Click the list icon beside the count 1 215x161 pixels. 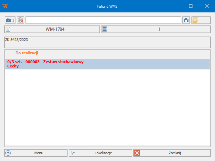(105, 29)
